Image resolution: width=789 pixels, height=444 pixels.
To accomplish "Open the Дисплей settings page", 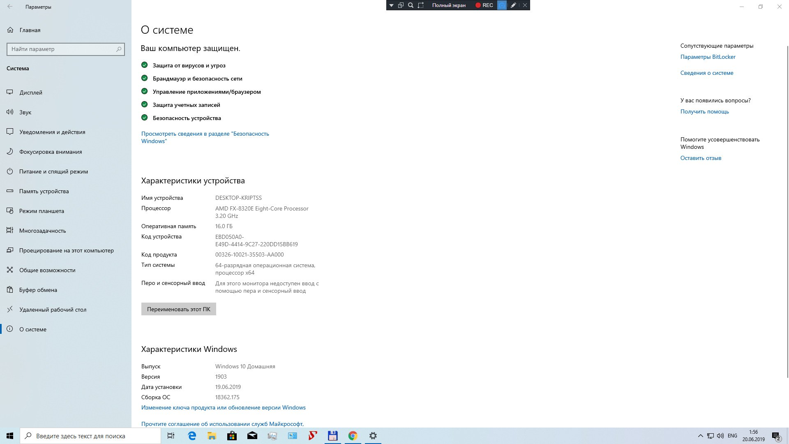I will [31, 92].
